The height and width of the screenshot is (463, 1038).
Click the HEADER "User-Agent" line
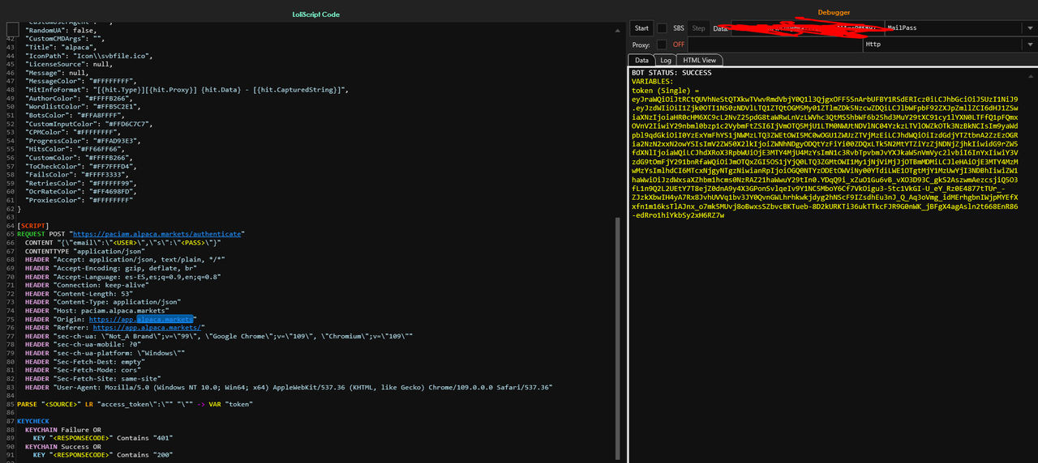click(288, 388)
